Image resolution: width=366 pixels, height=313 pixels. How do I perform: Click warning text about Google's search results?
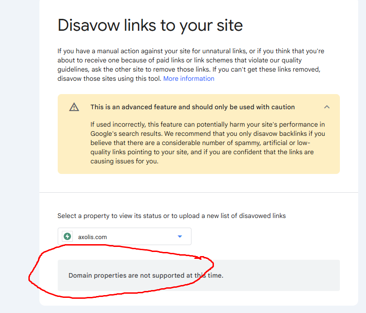(x=208, y=143)
